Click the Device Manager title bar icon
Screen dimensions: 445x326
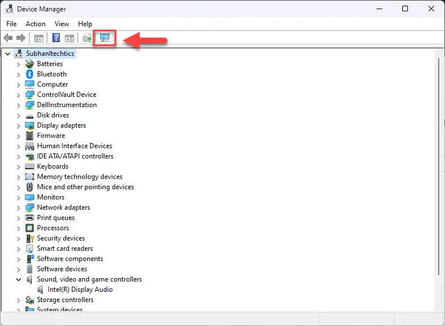pyautogui.click(x=9, y=9)
